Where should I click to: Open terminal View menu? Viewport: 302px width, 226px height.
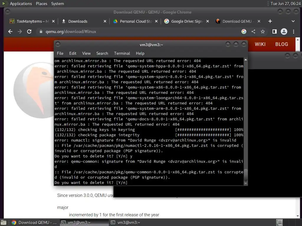pyautogui.click(x=86, y=54)
